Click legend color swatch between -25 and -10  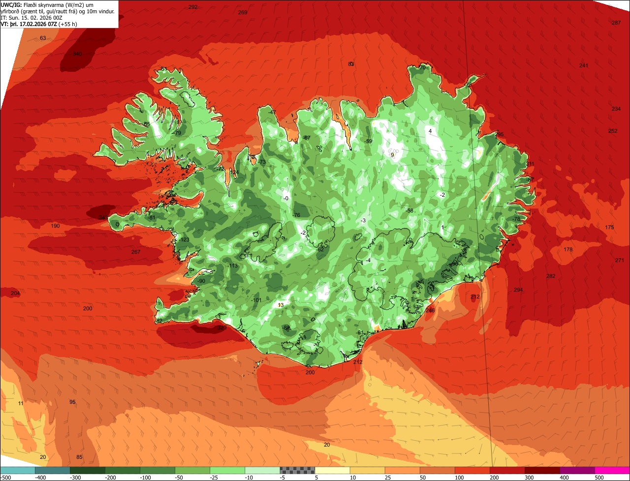click(x=227, y=470)
